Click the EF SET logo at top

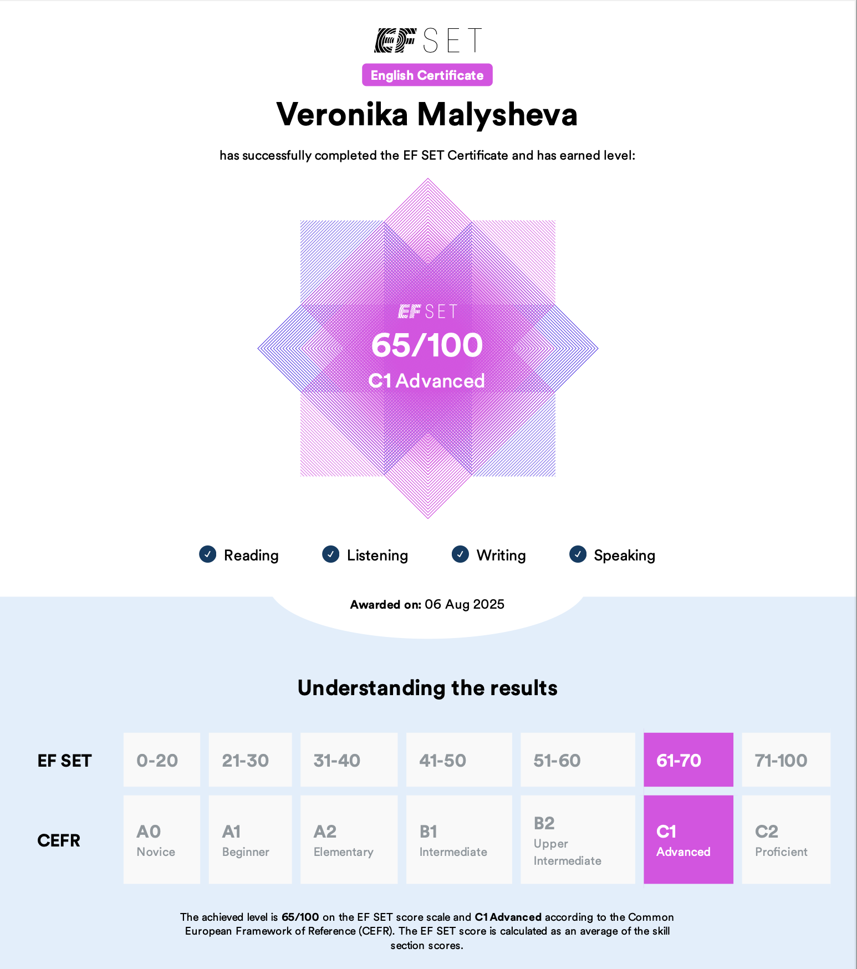(x=427, y=40)
